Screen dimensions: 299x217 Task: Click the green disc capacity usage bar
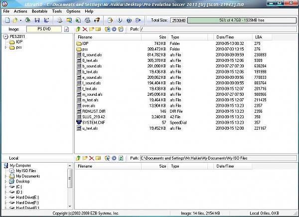click(x=242, y=20)
